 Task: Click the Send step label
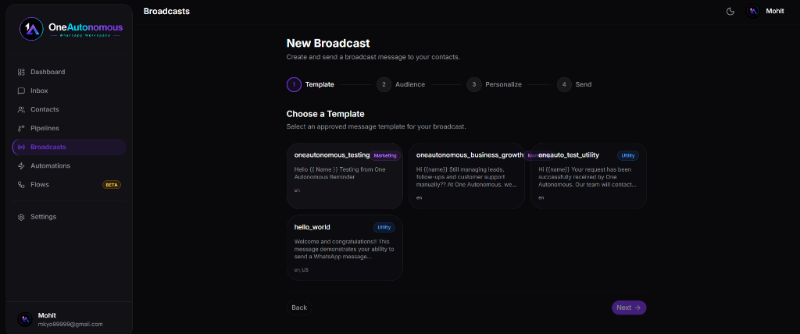tap(584, 84)
